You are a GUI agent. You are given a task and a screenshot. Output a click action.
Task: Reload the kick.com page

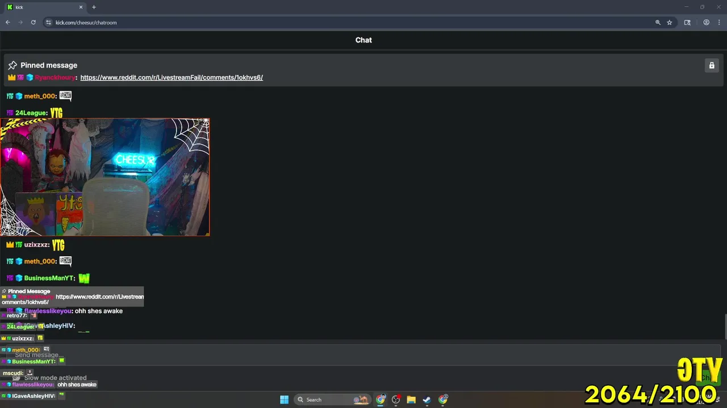(x=34, y=23)
